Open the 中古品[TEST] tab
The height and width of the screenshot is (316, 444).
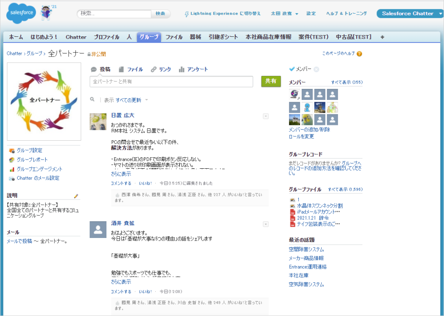click(x=354, y=37)
